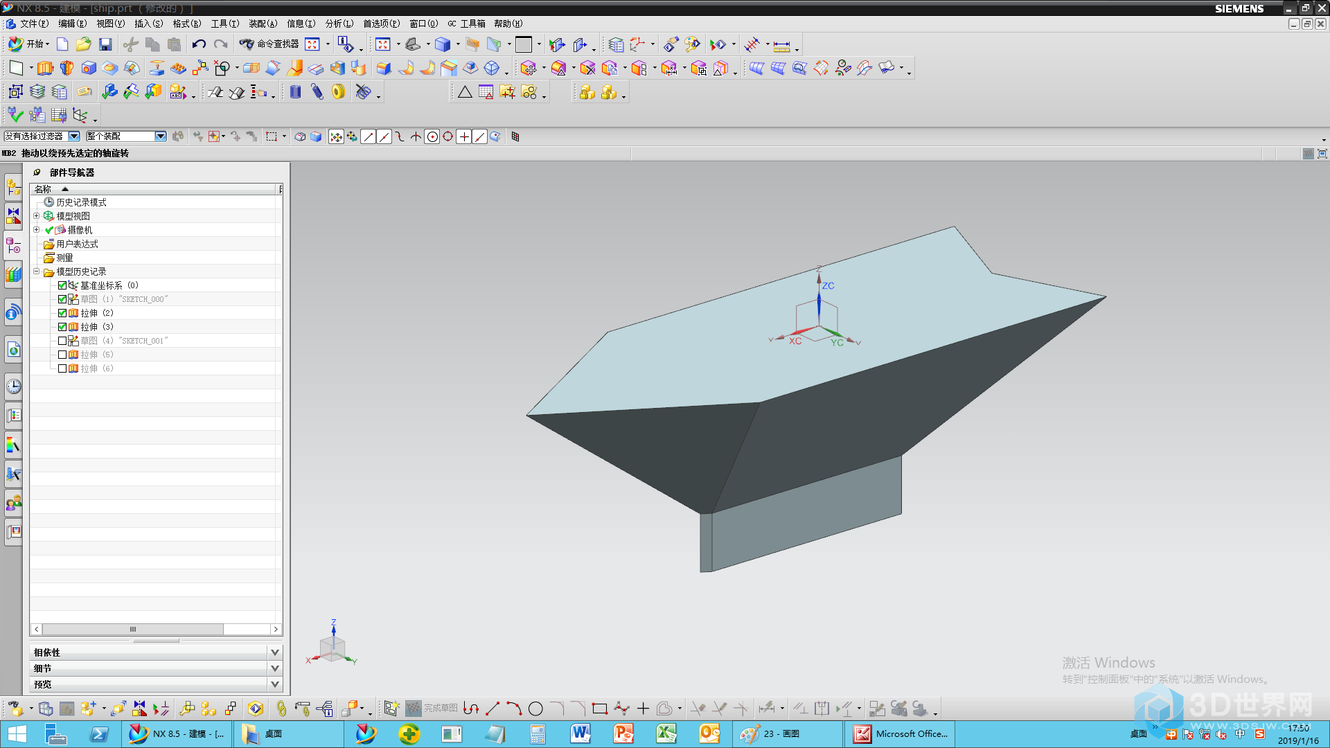
Task: Click the Rectangle tool in sketch toolbar
Action: [600, 709]
